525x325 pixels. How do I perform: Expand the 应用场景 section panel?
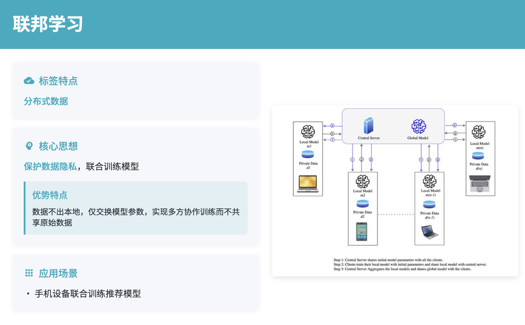(136, 282)
